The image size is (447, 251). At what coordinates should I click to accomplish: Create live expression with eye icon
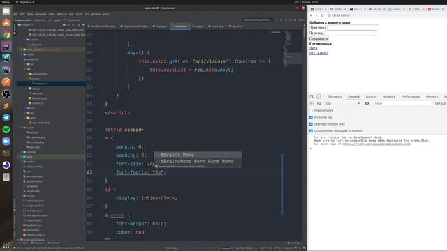[367, 104]
